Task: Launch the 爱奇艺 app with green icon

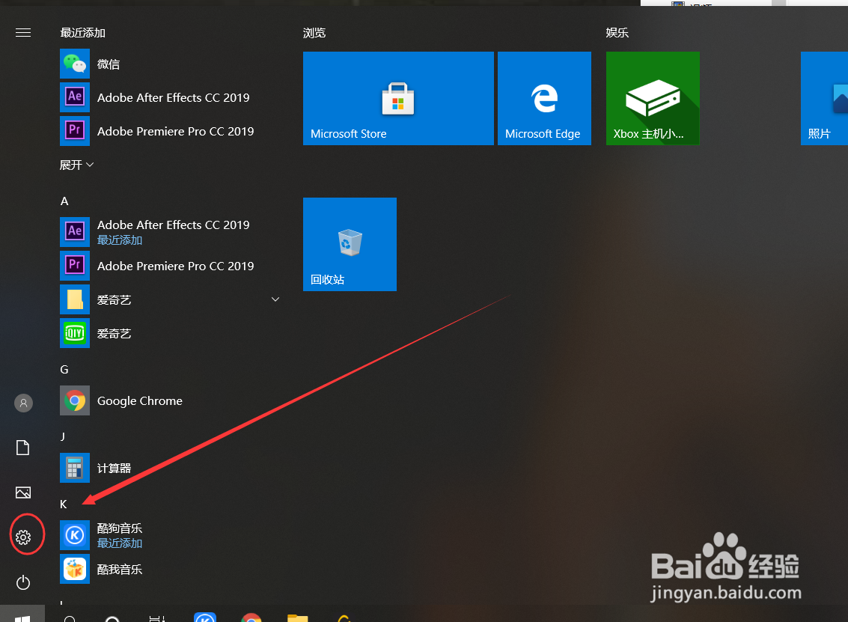Action: click(170, 333)
